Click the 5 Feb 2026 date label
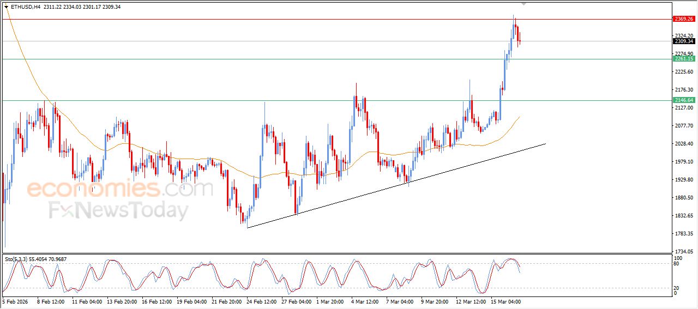 tap(16, 301)
